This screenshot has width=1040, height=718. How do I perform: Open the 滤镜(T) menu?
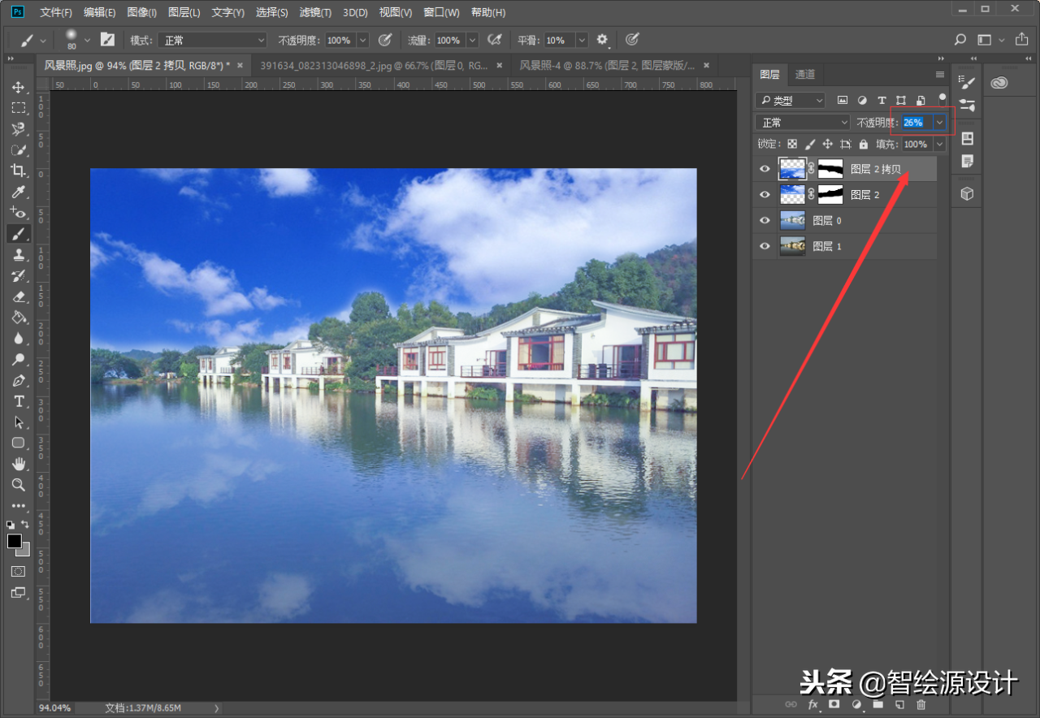(x=315, y=12)
